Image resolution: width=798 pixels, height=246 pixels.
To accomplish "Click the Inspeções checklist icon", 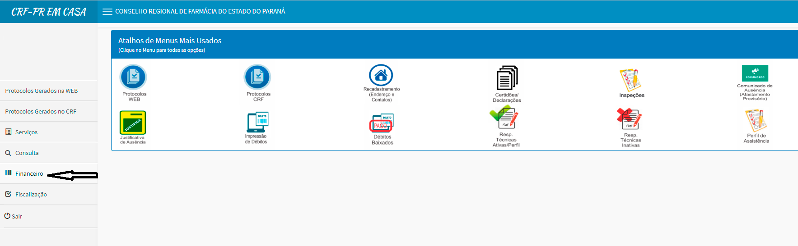I will (630, 80).
